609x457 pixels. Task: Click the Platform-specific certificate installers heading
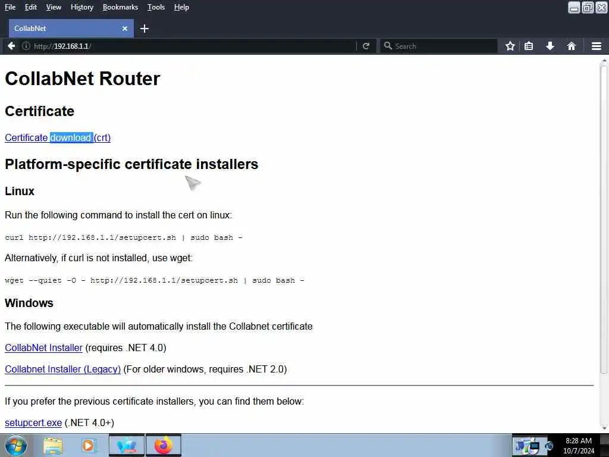(131, 164)
